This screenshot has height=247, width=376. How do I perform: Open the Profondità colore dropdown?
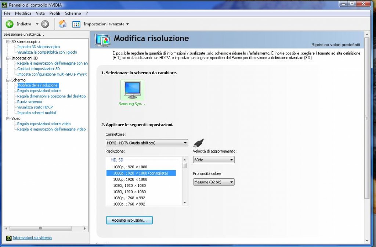point(214,182)
